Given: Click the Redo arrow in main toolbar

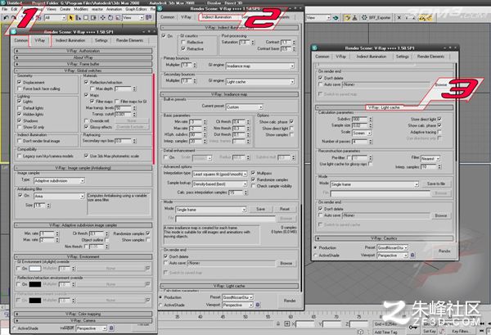Looking at the screenshot, I should point(13,17).
